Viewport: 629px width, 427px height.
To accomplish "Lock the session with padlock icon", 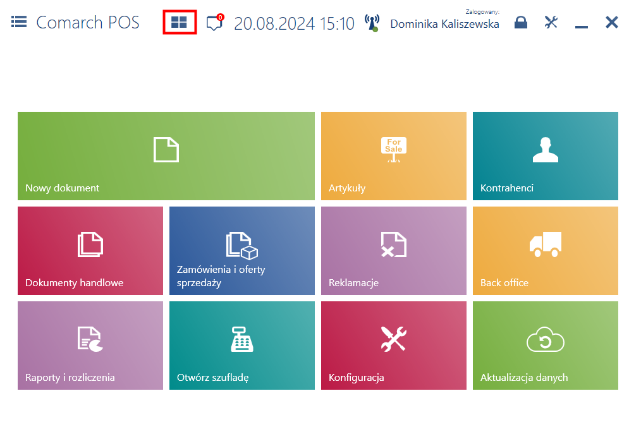I will [x=521, y=22].
